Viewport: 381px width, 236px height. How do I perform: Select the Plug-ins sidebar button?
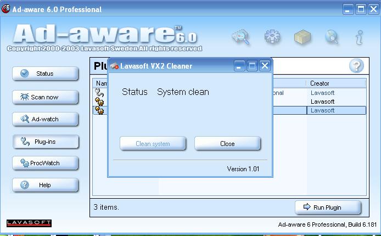pyautogui.click(x=46, y=142)
